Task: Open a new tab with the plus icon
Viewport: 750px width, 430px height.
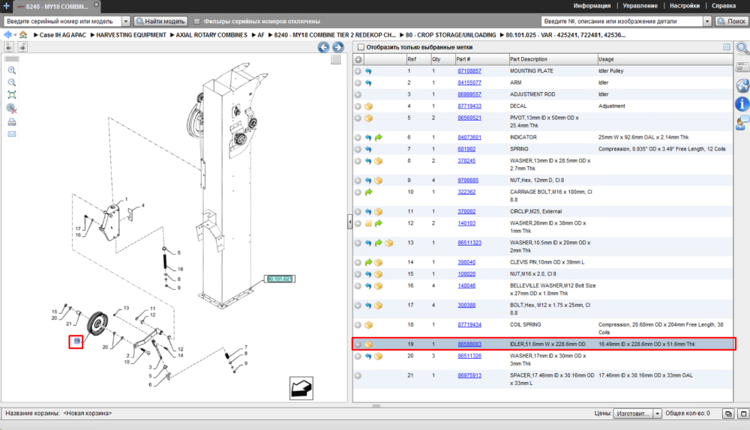Action: (6, 6)
